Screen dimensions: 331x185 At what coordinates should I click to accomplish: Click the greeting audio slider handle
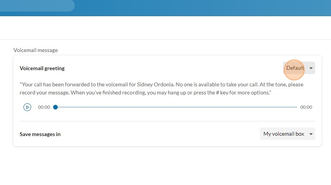pos(55,107)
